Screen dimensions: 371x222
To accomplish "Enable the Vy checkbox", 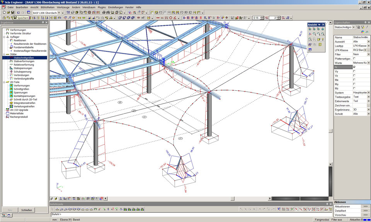I will tap(354, 71).
